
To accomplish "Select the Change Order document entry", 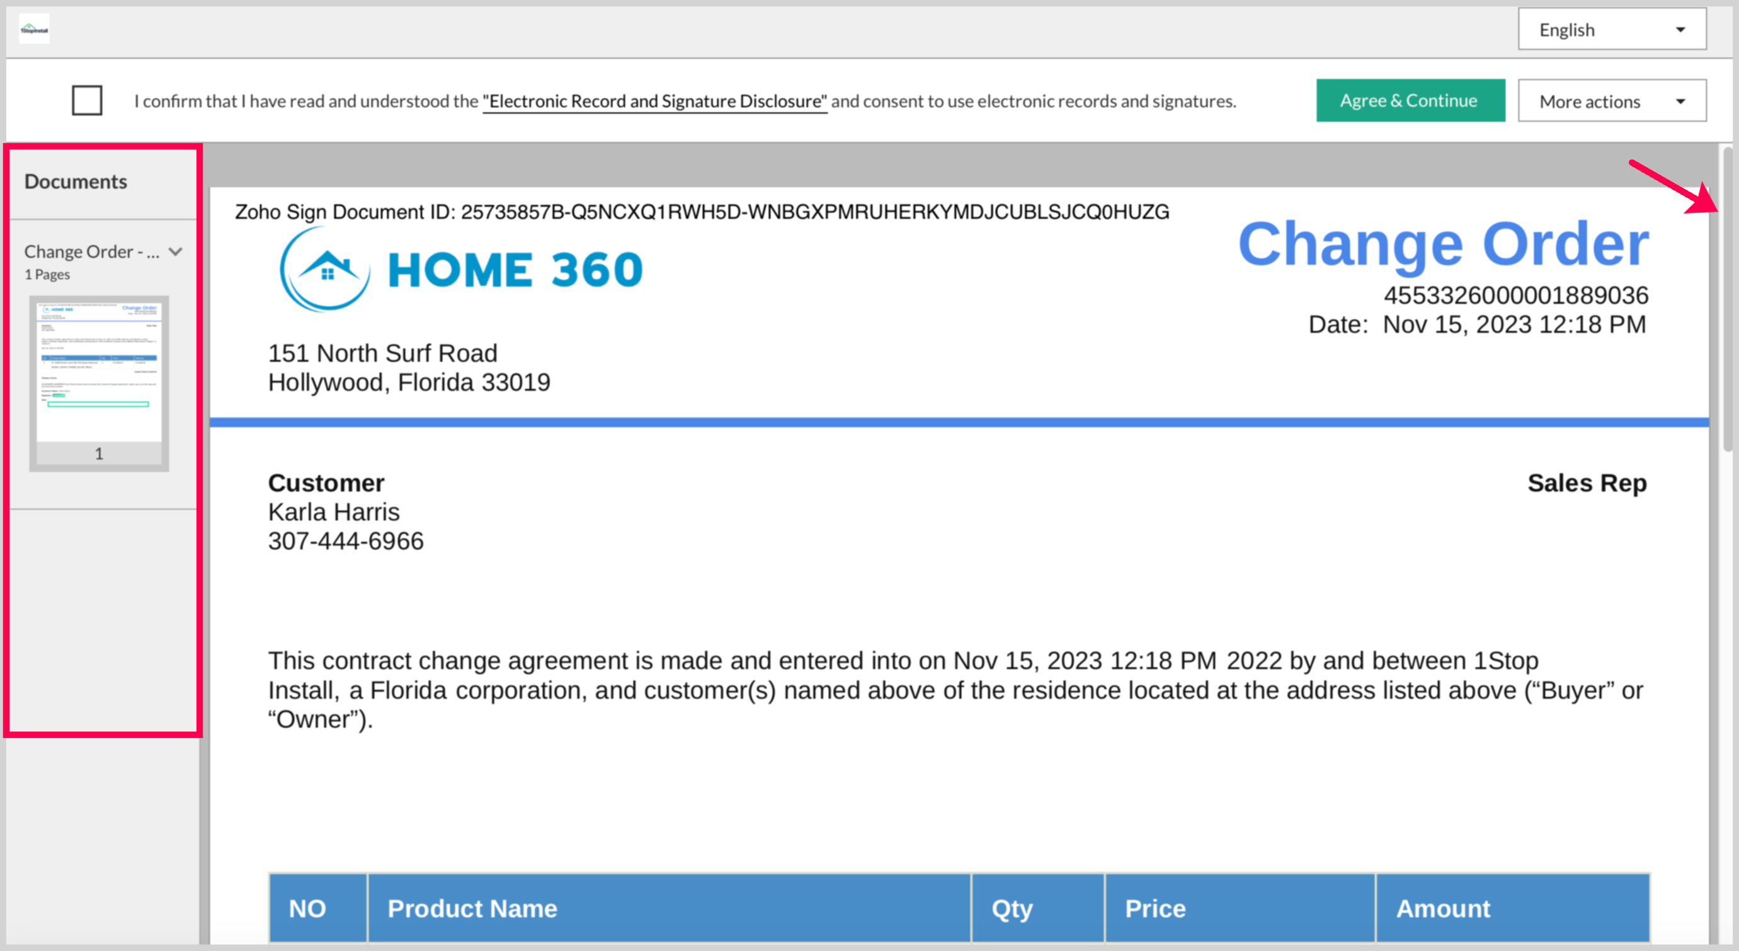I will pos(92,252).
